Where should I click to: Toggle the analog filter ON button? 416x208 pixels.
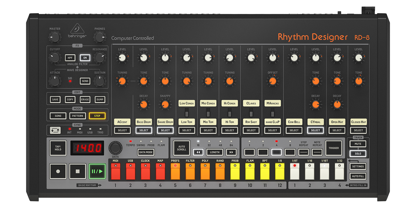85,58
